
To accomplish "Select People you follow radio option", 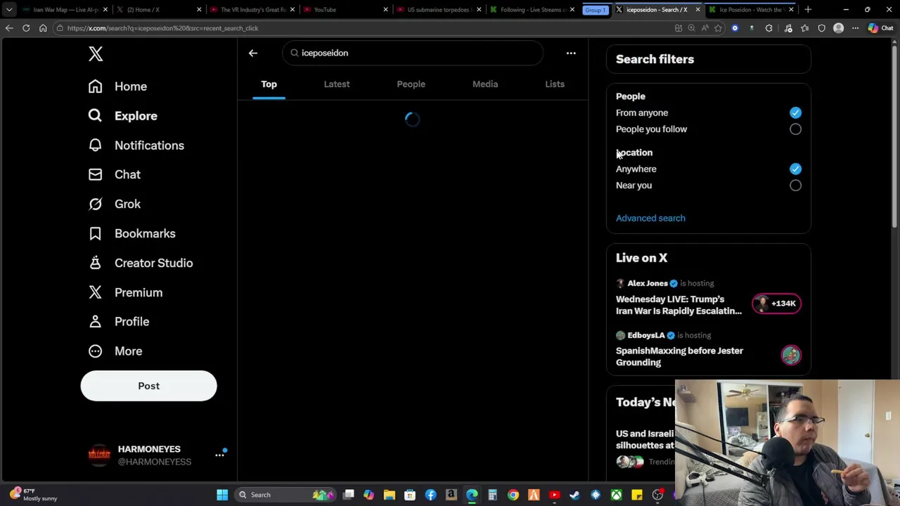I will coord(795,129).
